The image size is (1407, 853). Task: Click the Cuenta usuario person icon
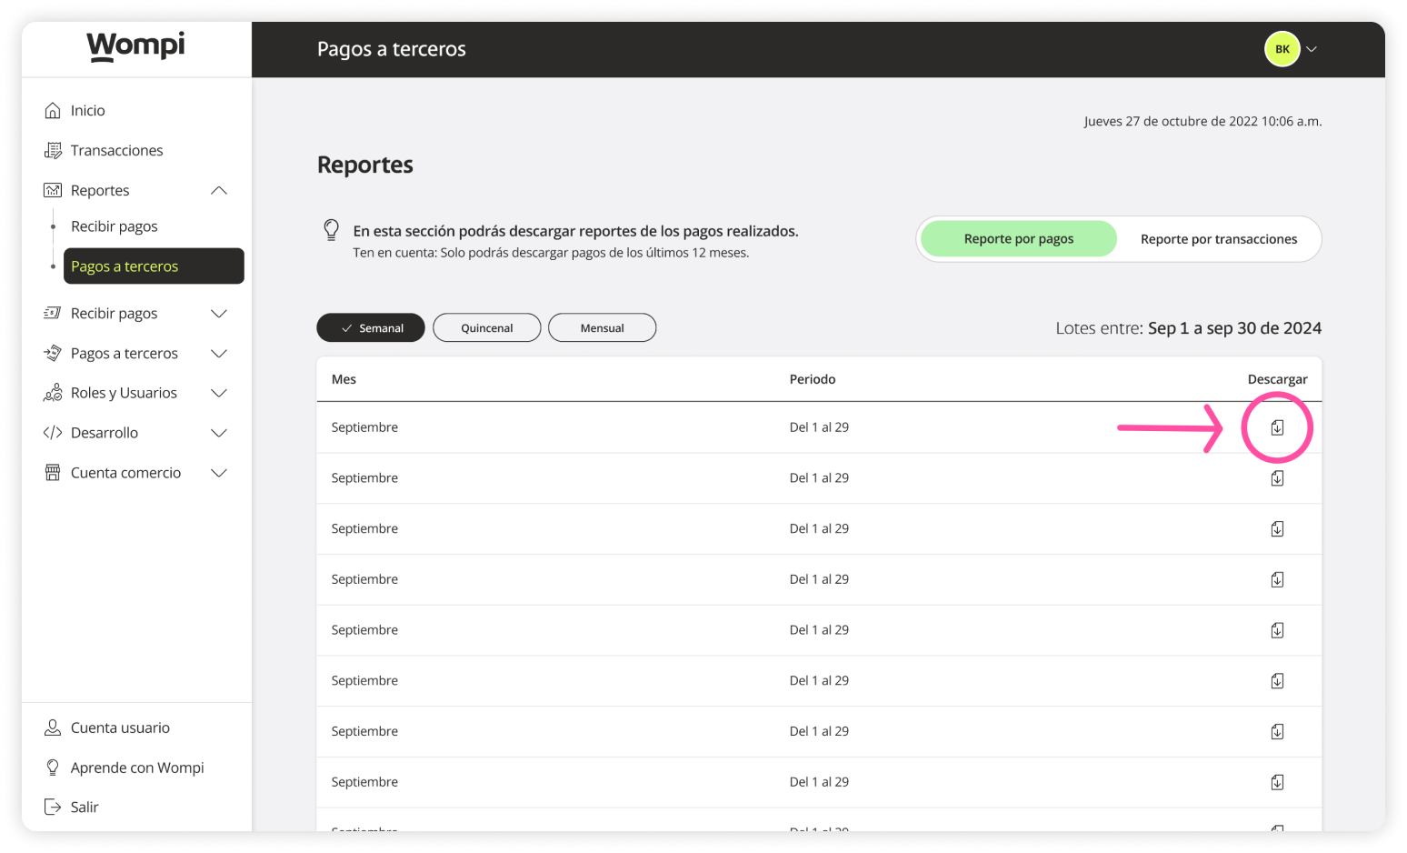coord(53,728)
